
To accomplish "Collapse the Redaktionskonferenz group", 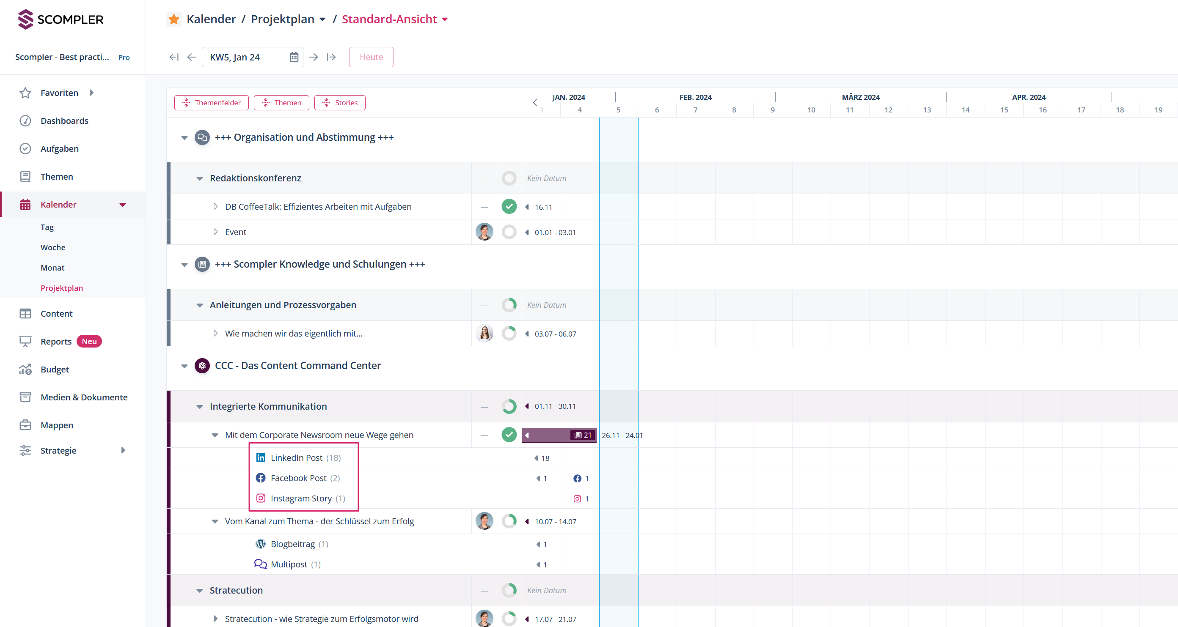I will [199, 178].
